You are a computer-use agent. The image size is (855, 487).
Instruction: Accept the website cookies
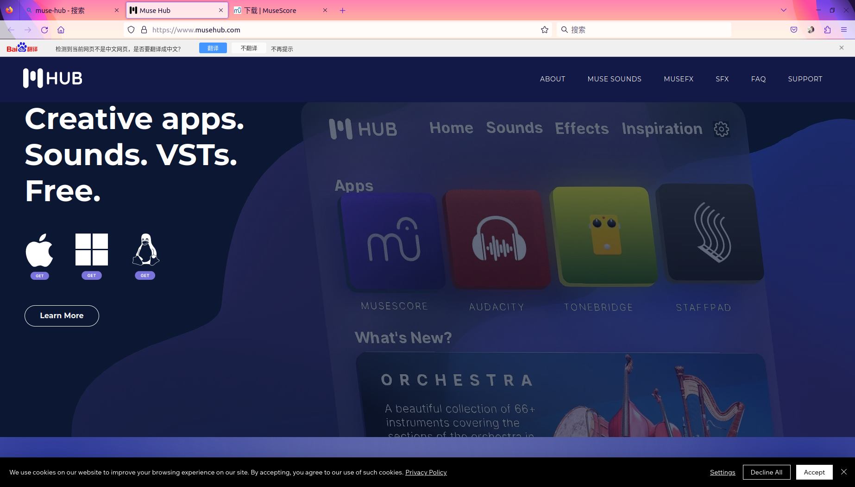pyautogui.click(x=814, y=472)
